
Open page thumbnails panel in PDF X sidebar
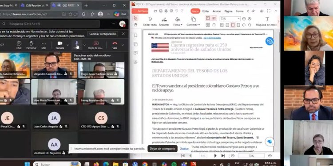coord(135,44)
